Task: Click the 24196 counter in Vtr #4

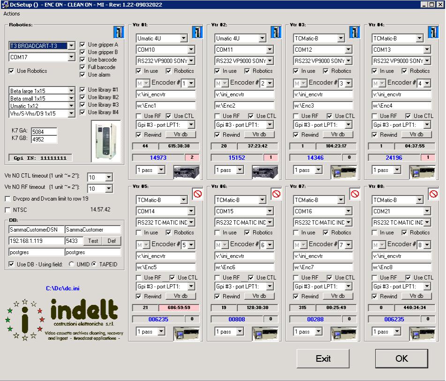Action: point(394,157)
